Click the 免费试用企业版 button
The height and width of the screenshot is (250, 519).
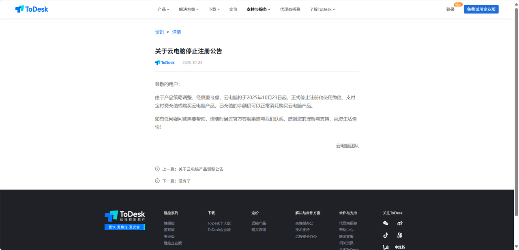[481, 9]
